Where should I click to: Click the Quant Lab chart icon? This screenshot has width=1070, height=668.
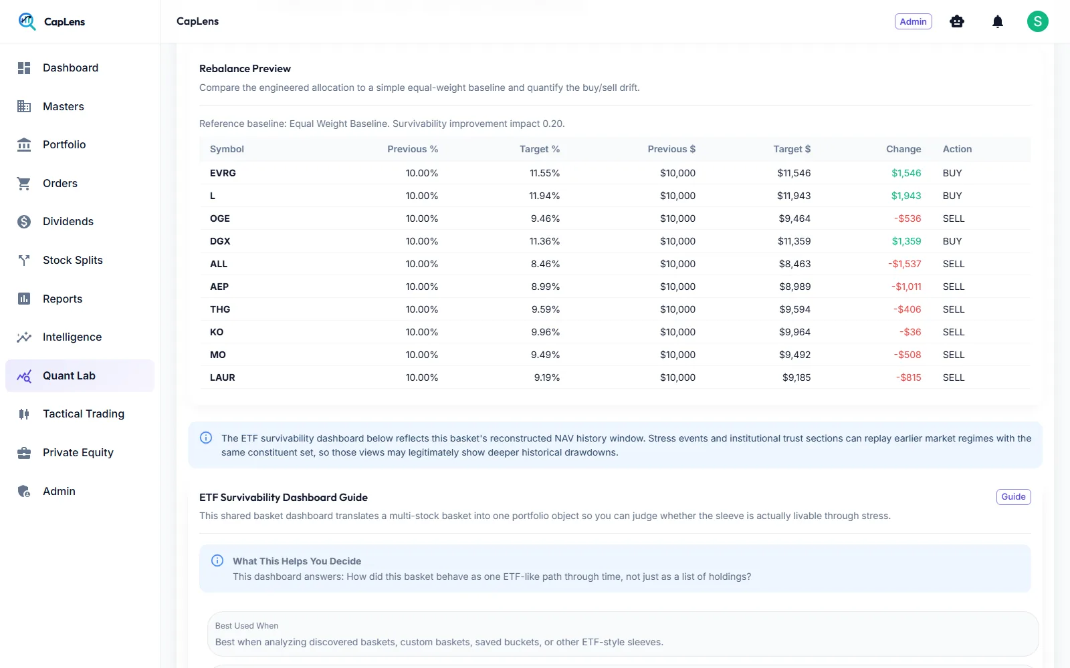(24, 376)
